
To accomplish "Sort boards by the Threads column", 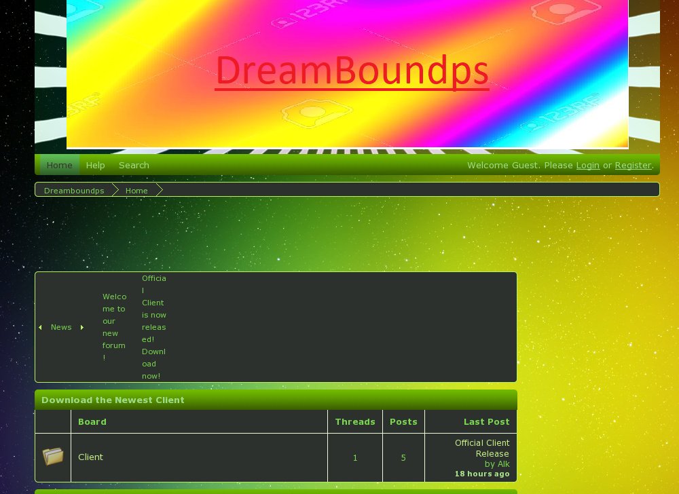I will click(355, 421).
